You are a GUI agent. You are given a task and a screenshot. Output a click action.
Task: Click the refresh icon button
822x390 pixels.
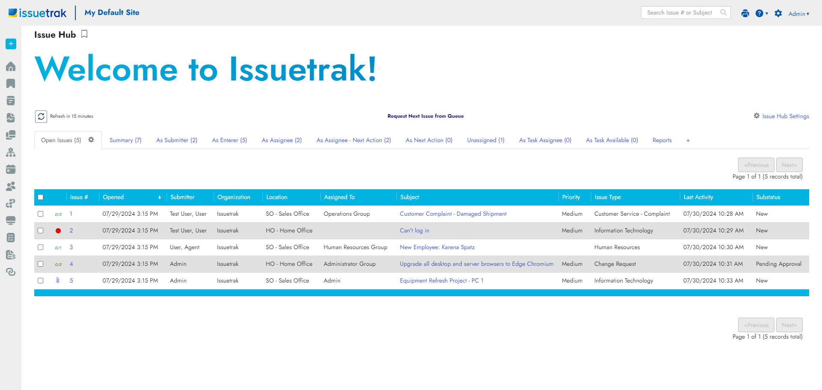(41, 116)
